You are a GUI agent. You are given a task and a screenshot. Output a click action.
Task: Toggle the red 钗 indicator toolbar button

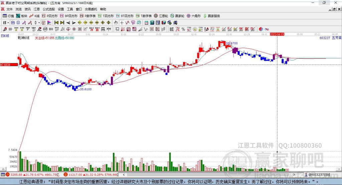[43, 23]
